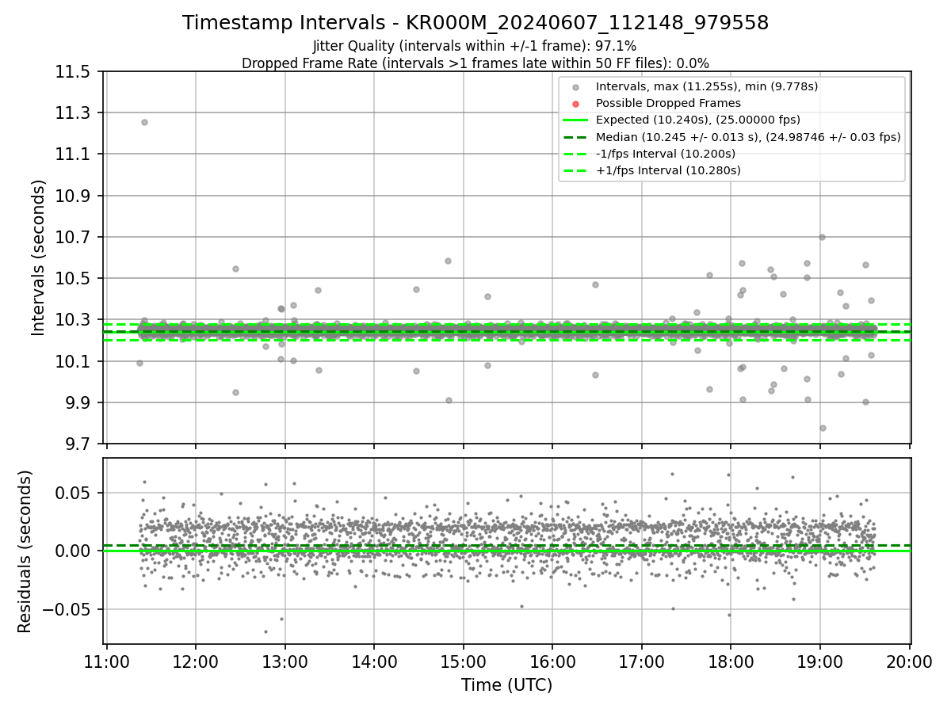This screenshot has width=951, height=713.
Task: Click the outlier point near 10.7s around 19:00
Action: 822,237
